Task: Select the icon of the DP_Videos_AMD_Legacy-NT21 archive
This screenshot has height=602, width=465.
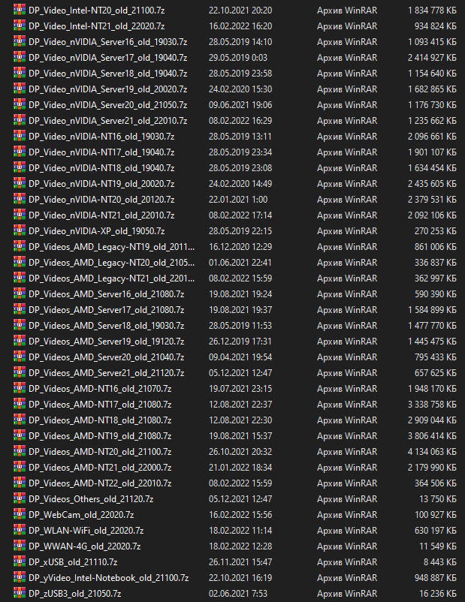Action: [20, 278]
